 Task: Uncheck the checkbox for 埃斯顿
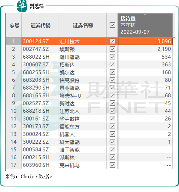(112, 49)
